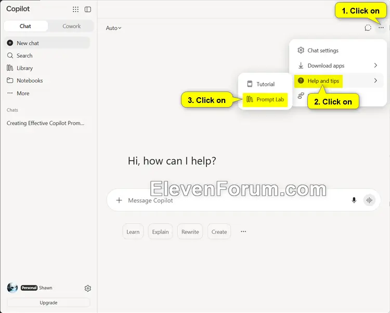Open Search in sidebar
The width and height of the screenshot is (390, 313).
pos(47,56)
